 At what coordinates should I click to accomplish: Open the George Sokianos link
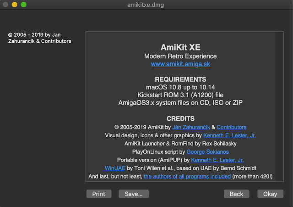[x=207, y=152]
